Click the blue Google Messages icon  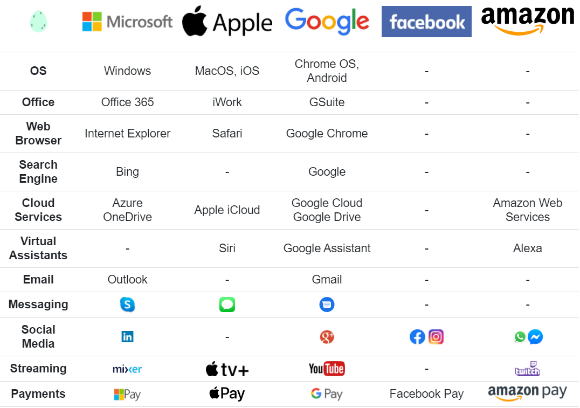327,305
